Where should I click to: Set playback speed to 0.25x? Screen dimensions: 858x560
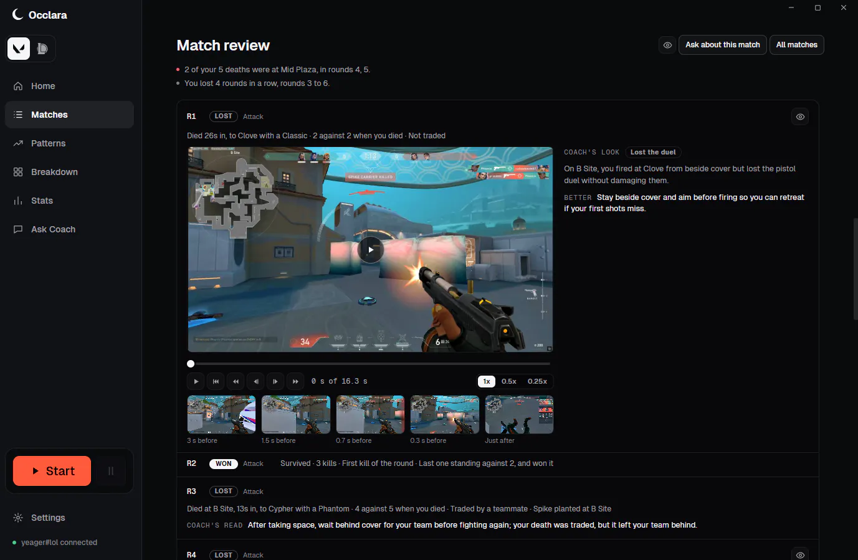(x=537, y=381)
